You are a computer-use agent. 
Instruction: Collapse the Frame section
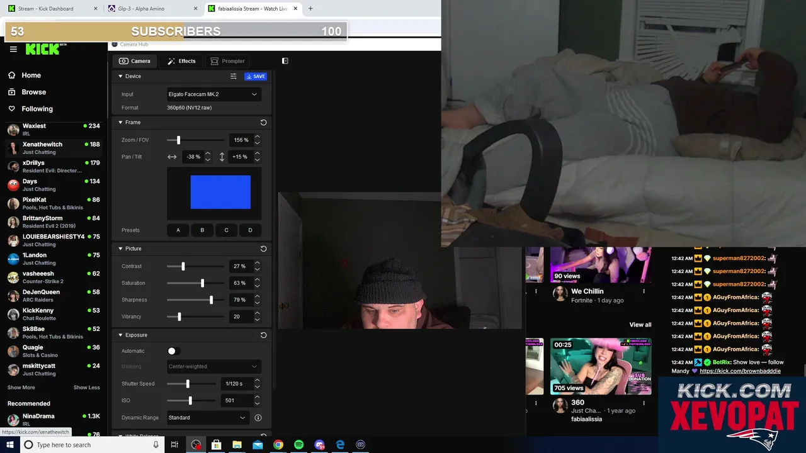(120, 123)
